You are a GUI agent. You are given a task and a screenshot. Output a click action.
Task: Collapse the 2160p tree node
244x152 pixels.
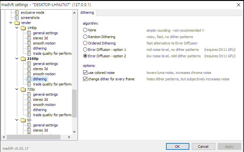(x=17, y=59)
